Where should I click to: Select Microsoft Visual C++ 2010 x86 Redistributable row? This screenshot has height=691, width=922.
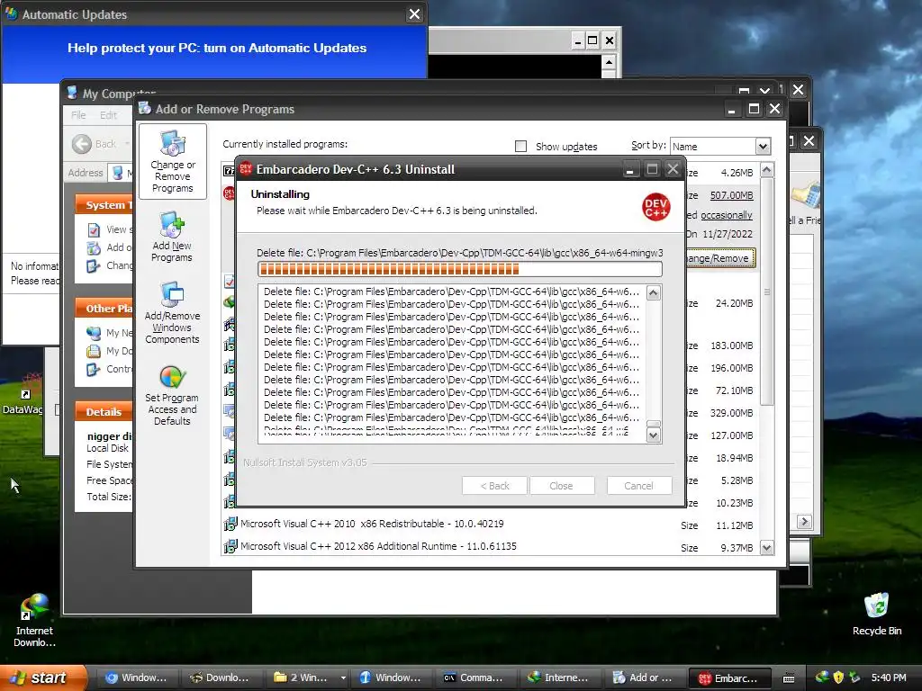coord(491,525)
